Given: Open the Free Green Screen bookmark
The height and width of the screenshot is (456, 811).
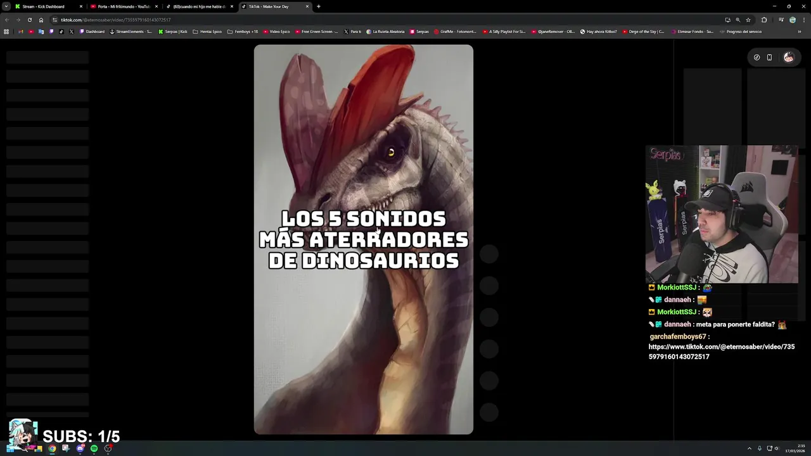Looking at the screenshot, I should coord(317,32).
